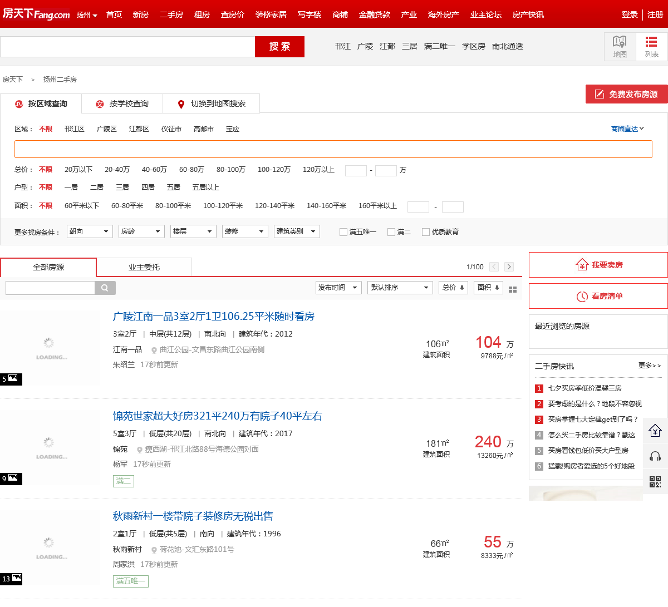Click the 我要卖房 button
The width and height of the screenshot is (668, 607).
coord(598,265)
